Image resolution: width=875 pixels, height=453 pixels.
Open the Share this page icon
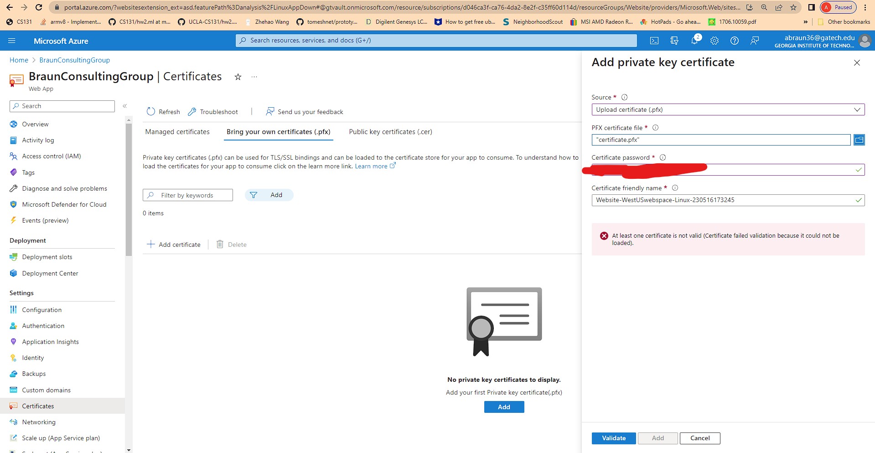click(779, 7)
